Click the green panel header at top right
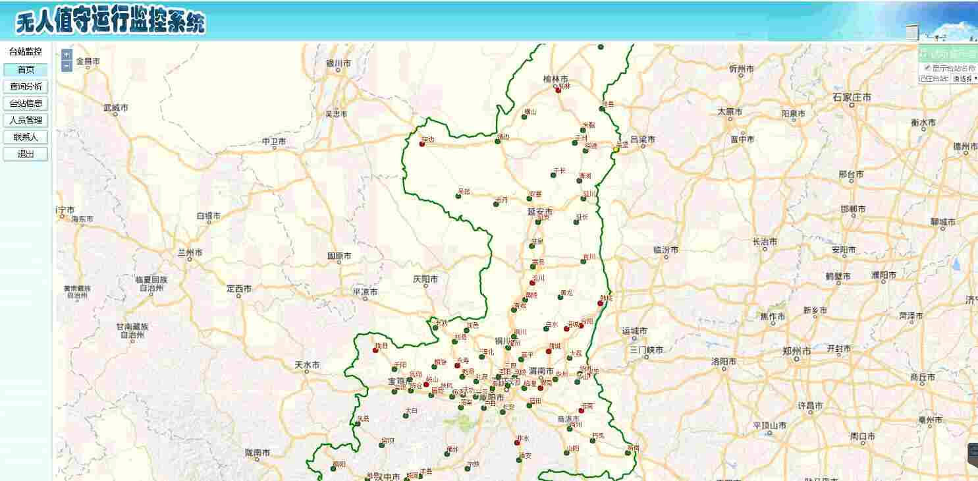978x481 pixels. [948, 53]
